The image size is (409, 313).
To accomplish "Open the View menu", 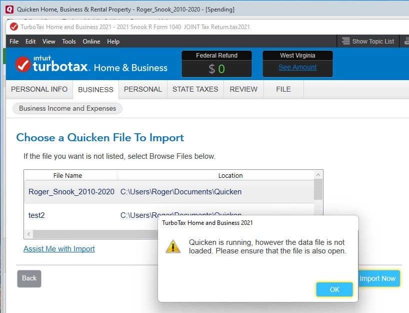I will coord(49,41).
